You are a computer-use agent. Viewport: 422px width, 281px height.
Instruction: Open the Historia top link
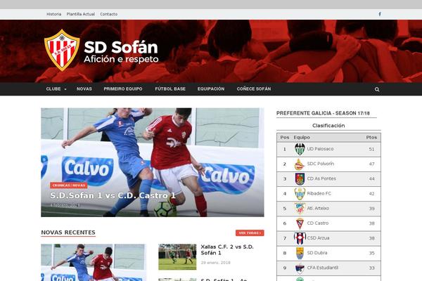click(x=54, y=14)
